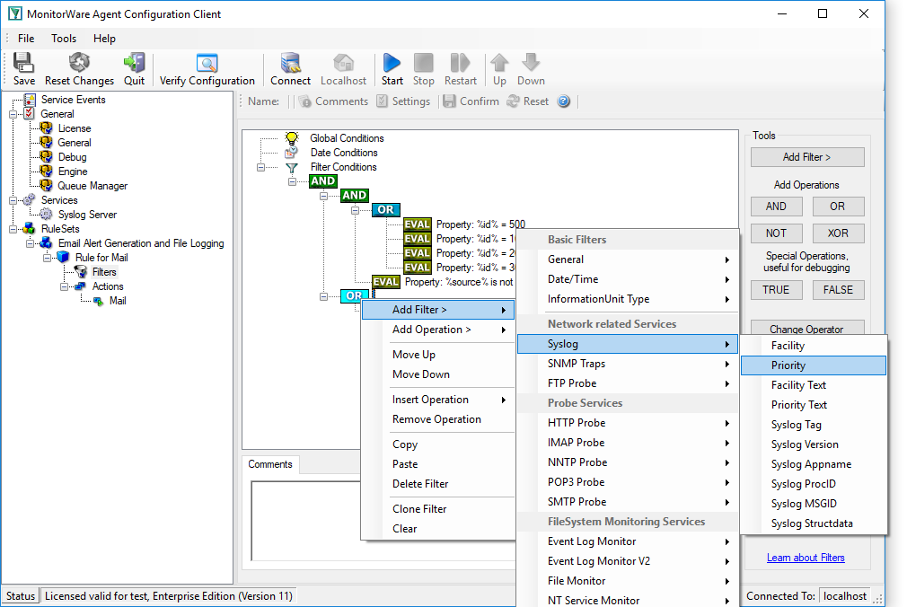Open the SNMP Traps submenu

pos(628,364)
